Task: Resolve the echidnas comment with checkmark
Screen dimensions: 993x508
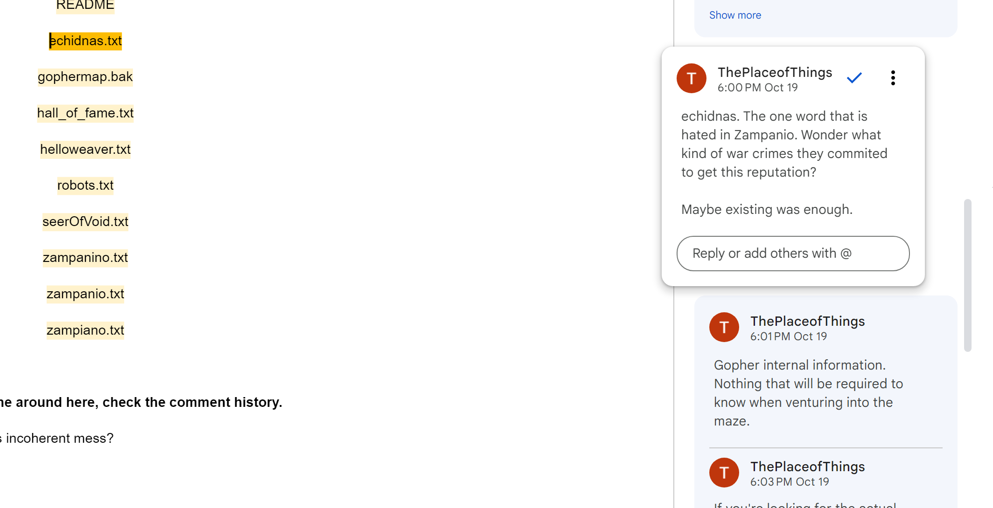Action: click(x=854, y=78)
